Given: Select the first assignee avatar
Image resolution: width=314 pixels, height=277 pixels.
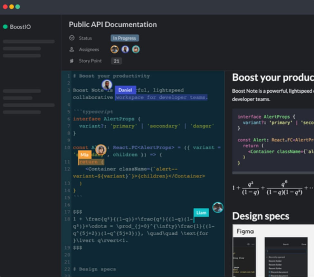Looking at the screenshot, I should coord(115,49).
